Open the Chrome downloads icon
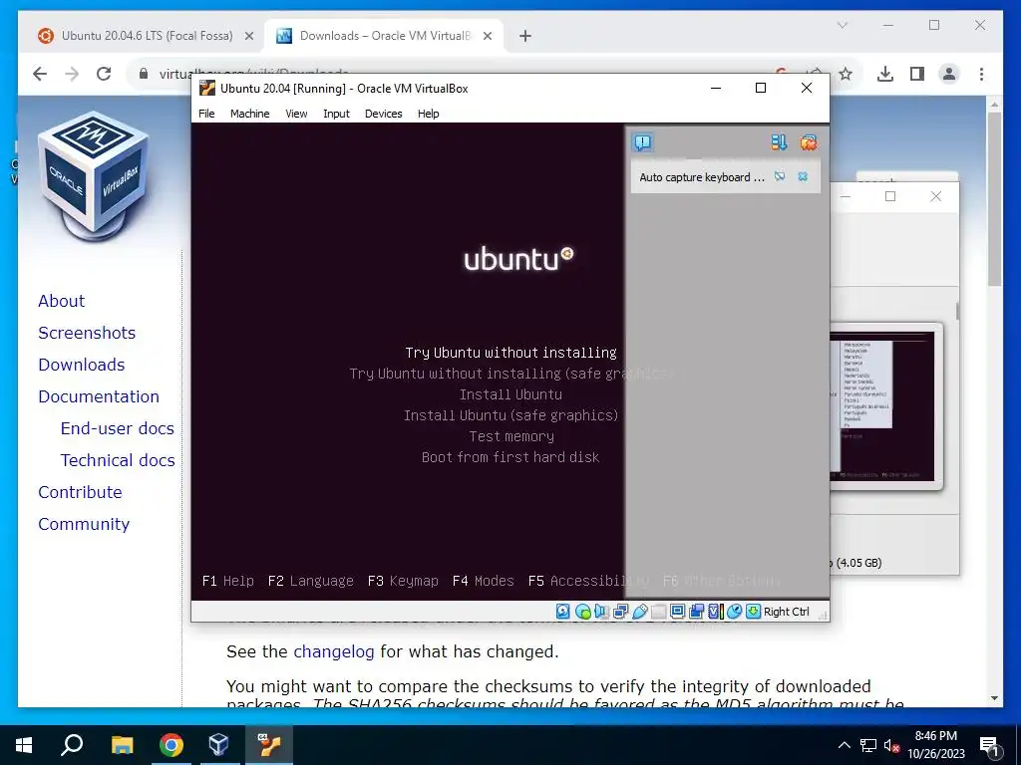The height and width of the screenshot is (765, 1021). click(885, 74)
